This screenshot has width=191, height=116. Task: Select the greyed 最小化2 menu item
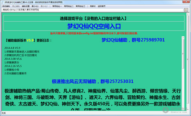pos(44,6)
